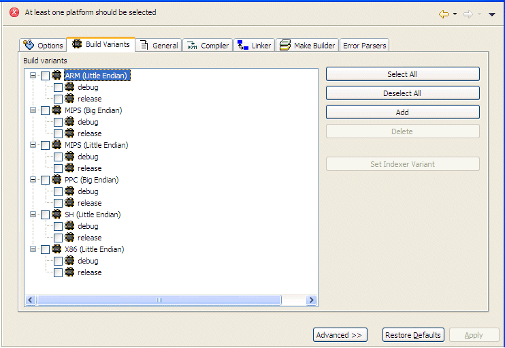Collapse the SH (Little Endian) tree node
Viewport: 505px width, 348px height.
tap(33, 215)
